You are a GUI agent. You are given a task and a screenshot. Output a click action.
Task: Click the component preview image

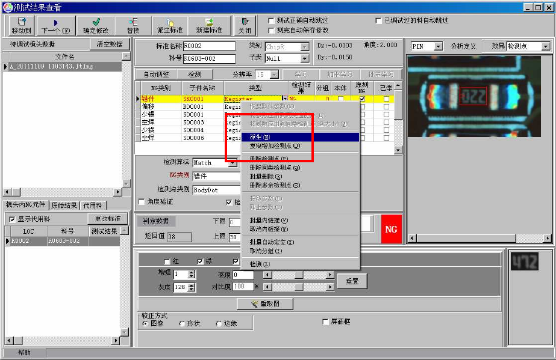click(x=474, y=96)
